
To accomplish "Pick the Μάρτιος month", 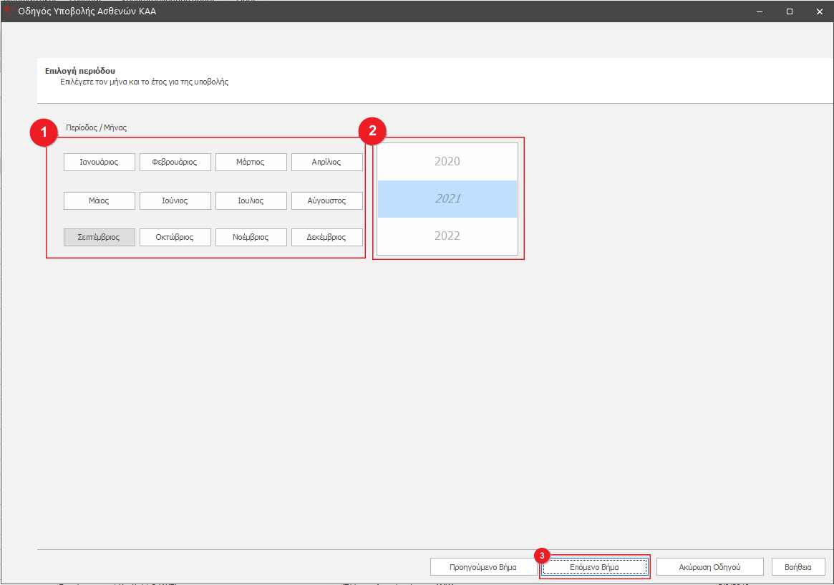I will point(251,163).
